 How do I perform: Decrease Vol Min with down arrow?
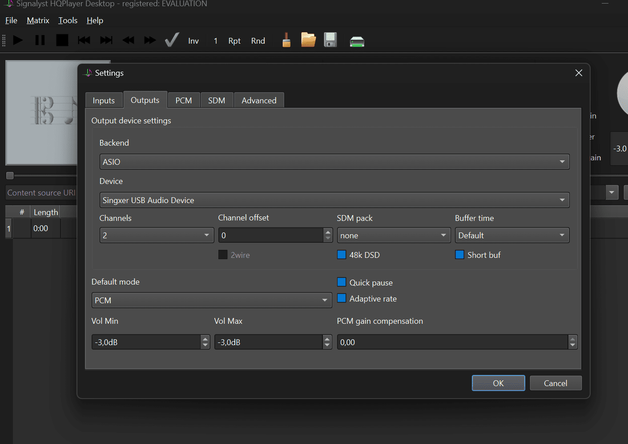click(x=205, y=346)
